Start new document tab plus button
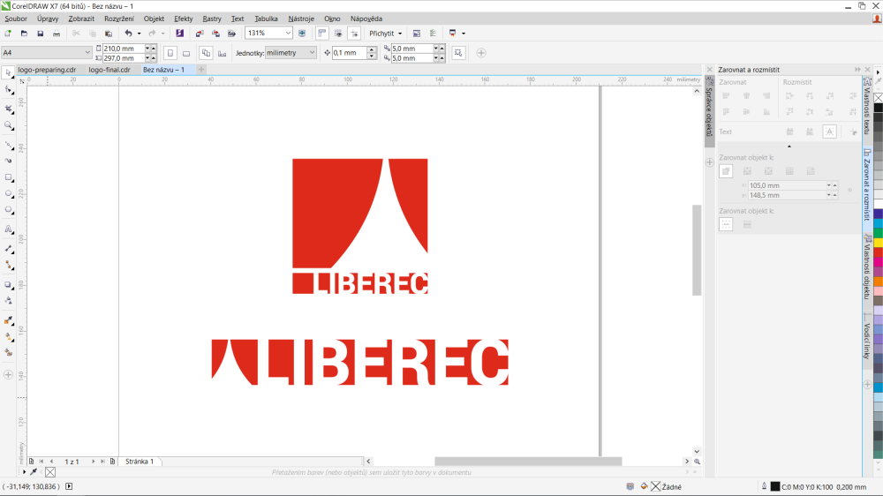 tap(201, 69)
